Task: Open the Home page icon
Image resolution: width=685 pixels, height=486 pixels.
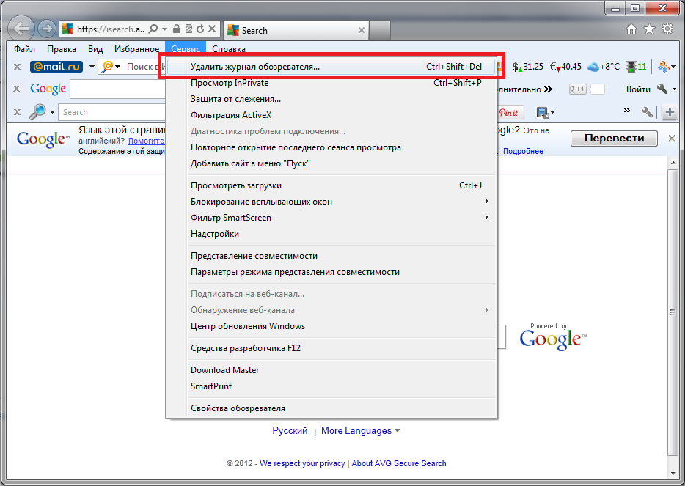Action: (631, 29)
